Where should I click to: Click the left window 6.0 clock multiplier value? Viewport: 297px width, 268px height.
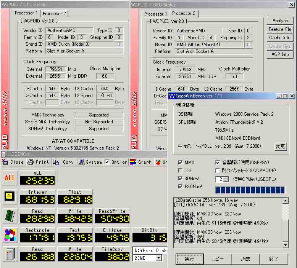(x=105, y=76)
